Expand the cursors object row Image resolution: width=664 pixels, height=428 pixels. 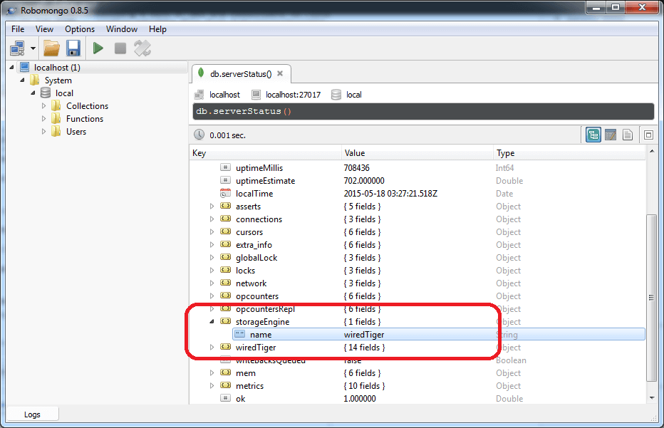click(212, 232)
